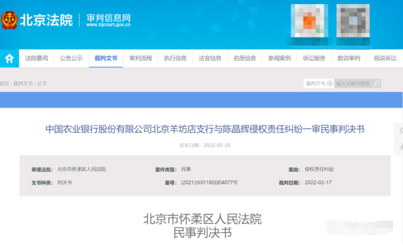Image resolution: width=403 pixels, height=245 pixels.
Task: Open the 审判流程 menu
Action: coord(140,59)
